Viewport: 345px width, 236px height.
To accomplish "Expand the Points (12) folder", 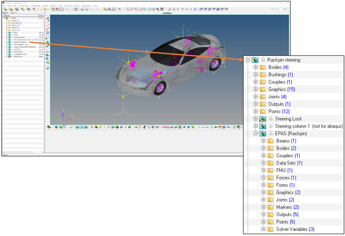I will tap(256, 111).
